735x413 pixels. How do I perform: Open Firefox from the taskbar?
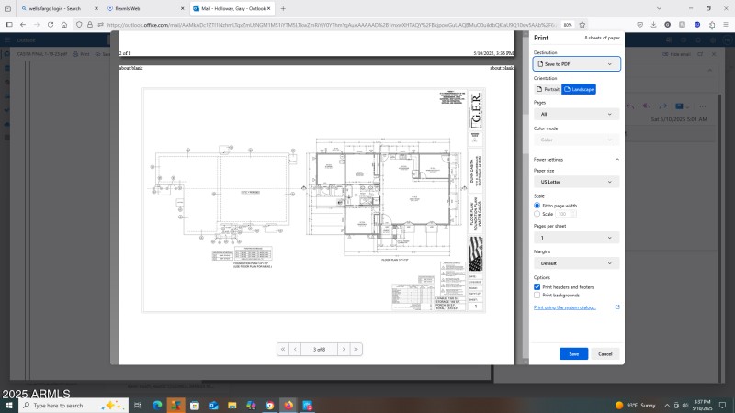[x=288, y=405]
